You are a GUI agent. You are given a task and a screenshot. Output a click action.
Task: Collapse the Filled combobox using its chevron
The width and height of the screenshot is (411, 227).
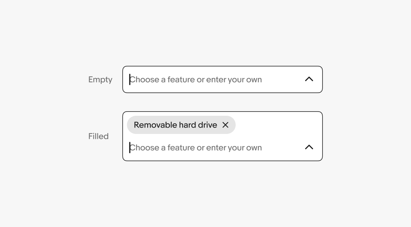pyautogui.click(x=309, y=148)
